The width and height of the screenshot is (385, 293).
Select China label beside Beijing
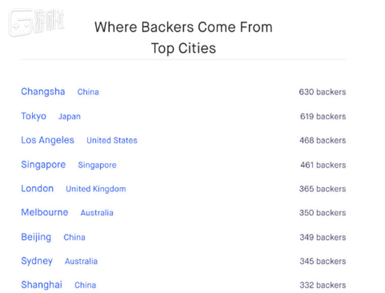(74, 238)
